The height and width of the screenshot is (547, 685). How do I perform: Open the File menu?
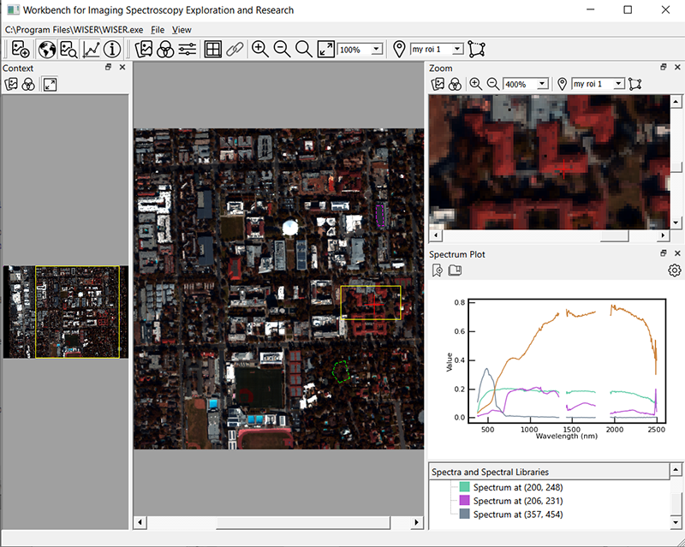158,30
